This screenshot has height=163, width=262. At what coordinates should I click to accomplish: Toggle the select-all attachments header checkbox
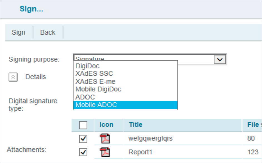[x=83, y=125]
